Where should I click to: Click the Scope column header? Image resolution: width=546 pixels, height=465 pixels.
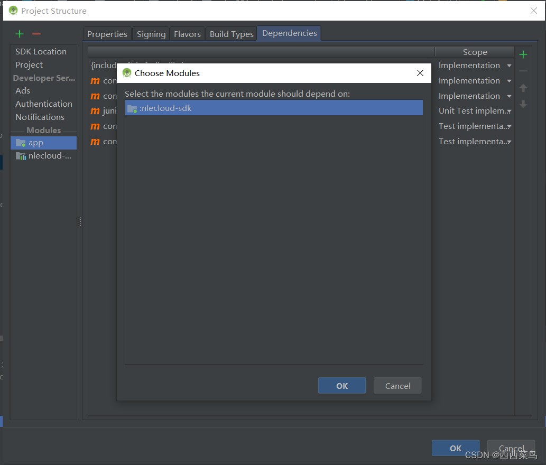[x=475, y=52]
